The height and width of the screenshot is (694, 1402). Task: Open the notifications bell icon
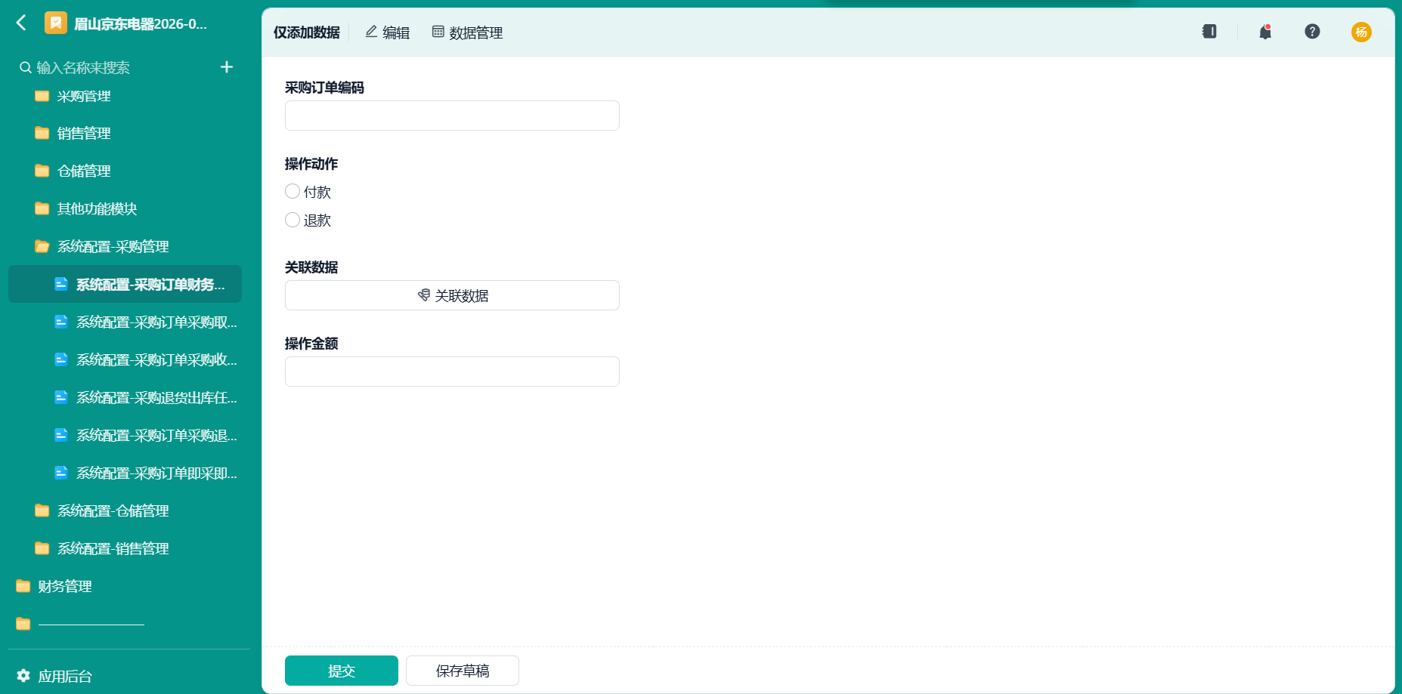(x=1265, y=31)
